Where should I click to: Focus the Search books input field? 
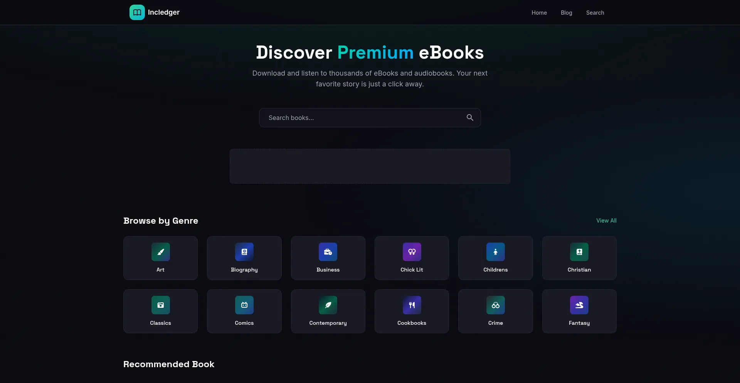coord(370,118)
